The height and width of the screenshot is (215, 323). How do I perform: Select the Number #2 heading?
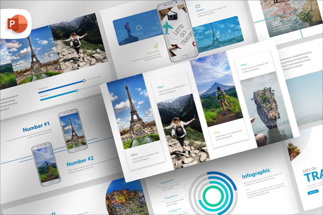[80, 161]
